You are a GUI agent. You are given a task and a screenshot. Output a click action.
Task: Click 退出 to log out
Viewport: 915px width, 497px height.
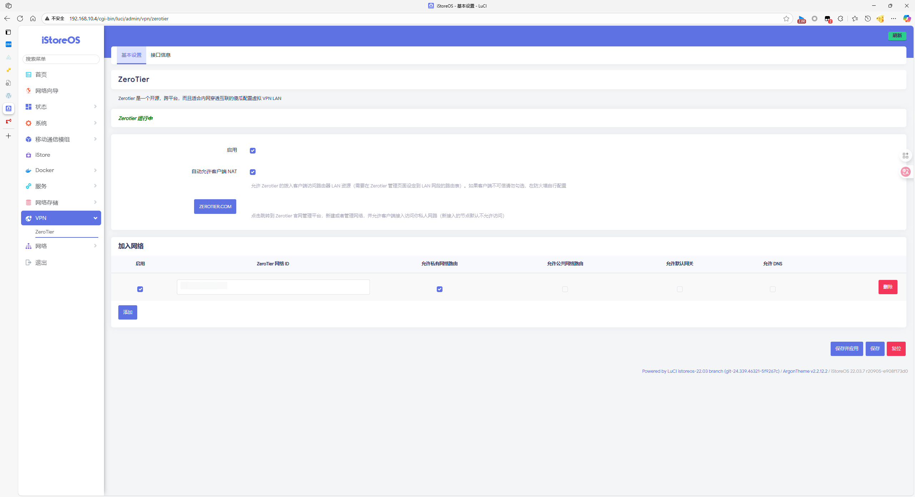point(61,263)
